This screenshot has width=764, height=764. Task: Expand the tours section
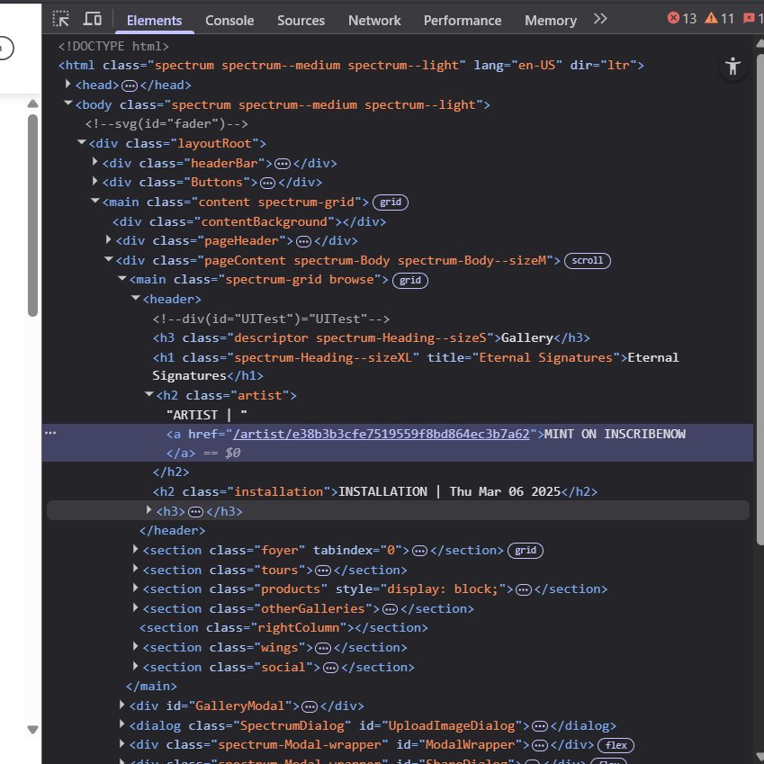(136, 569)
